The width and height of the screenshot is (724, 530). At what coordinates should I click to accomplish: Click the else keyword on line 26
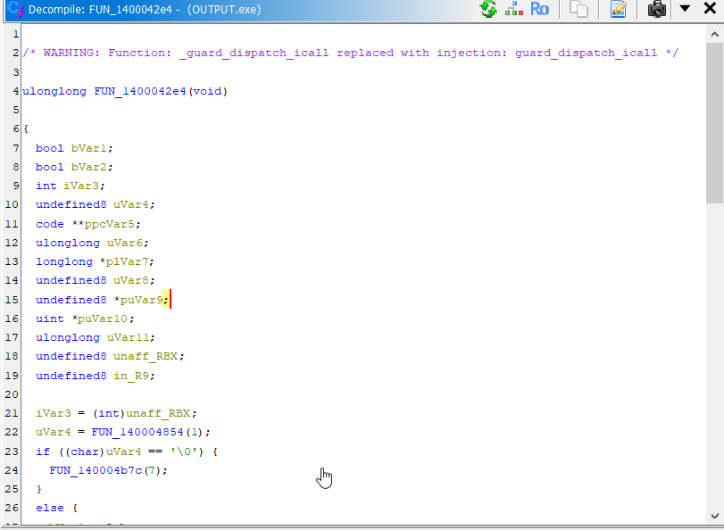tap(49, 508)
